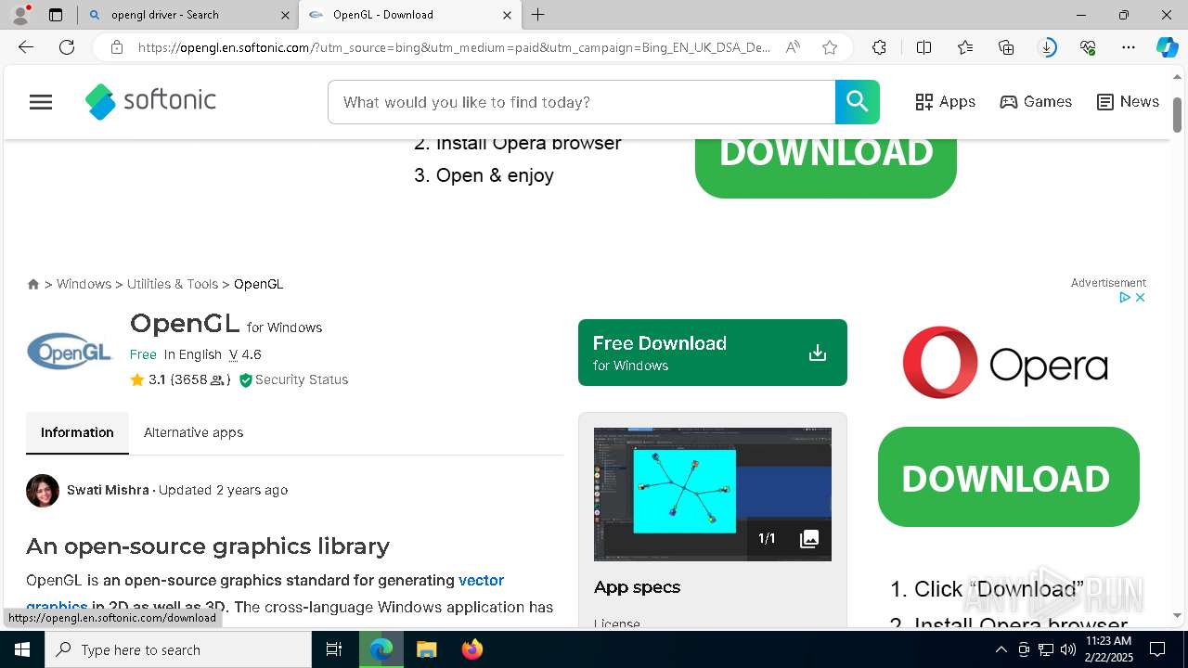Click the Opera logo in ad
The image size is (1188, 668).
click(1005, 363)
